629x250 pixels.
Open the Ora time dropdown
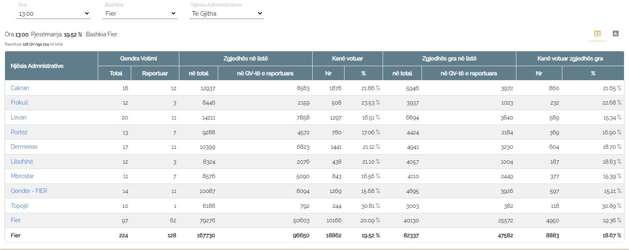53,14
